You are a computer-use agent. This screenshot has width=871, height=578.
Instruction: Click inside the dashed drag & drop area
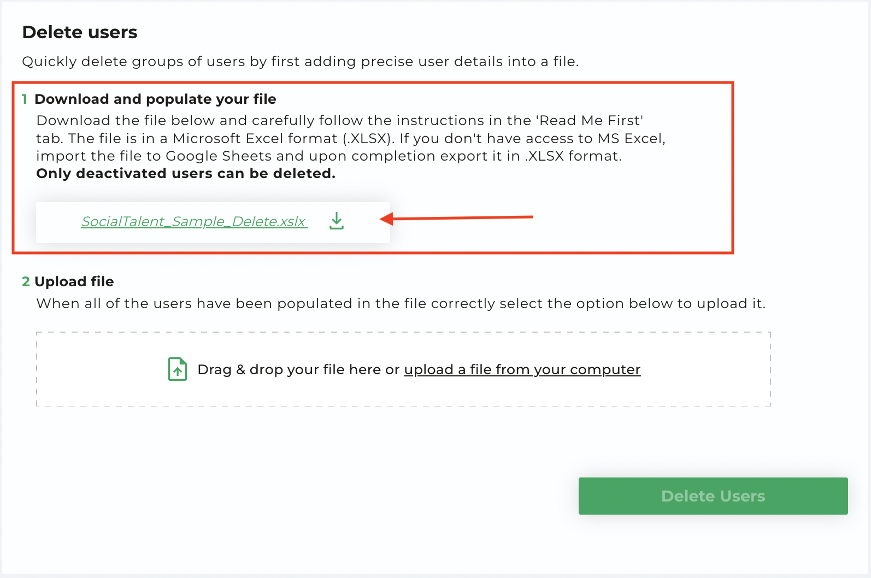(x=403, y=369)
